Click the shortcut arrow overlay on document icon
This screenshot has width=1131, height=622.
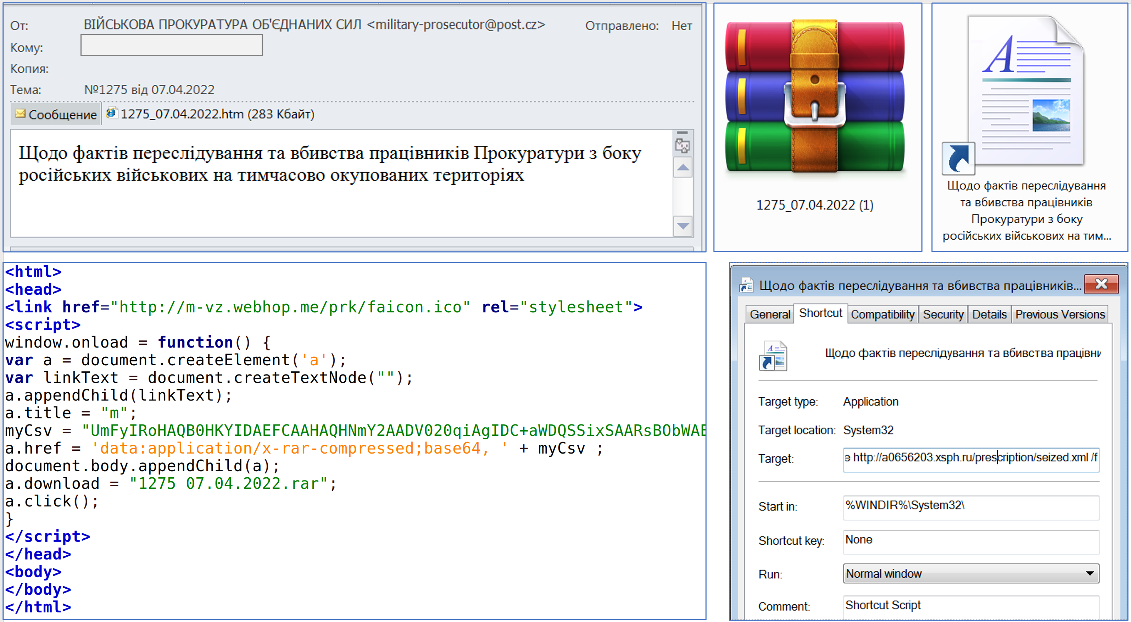point(958,159)
